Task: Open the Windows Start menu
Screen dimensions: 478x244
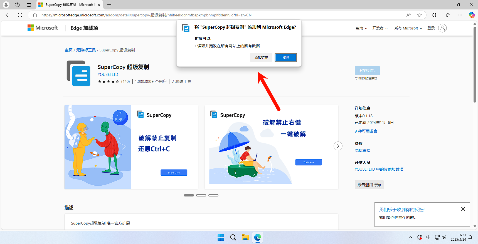Action: (x=221, y=237)
